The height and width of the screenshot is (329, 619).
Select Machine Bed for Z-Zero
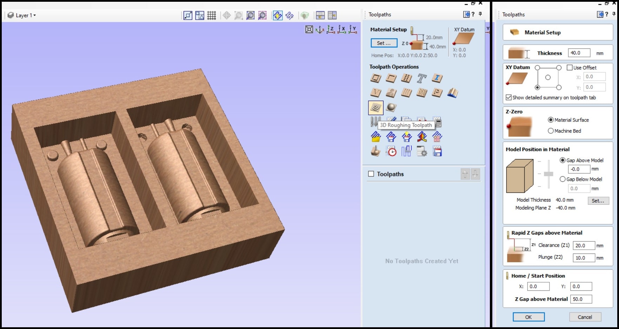pyautogui.click(x=551, y=131)
